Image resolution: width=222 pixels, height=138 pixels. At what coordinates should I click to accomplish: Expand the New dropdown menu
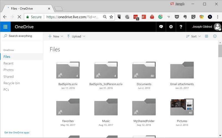tap(56, 36)
